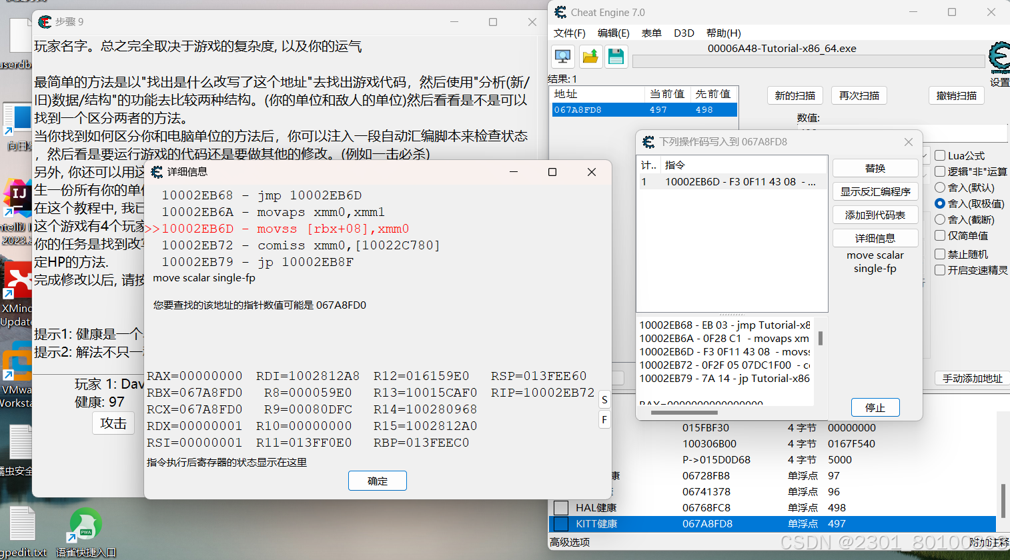The image size is (1010, 560).
Task: Click the 攻击 button in tutorial
Action: [113, 423]
